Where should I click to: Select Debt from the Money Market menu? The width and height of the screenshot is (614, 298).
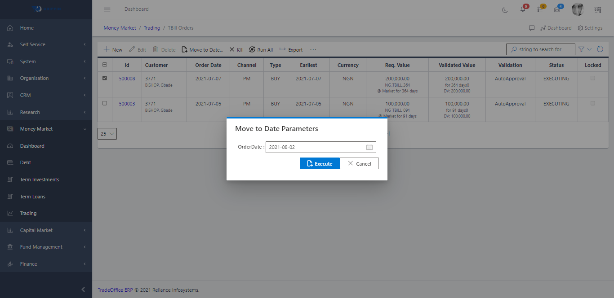point(26,162)
